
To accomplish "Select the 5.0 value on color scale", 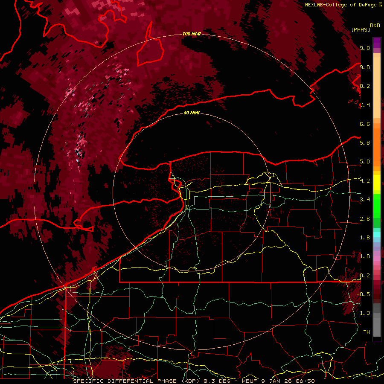I will 365,162.
